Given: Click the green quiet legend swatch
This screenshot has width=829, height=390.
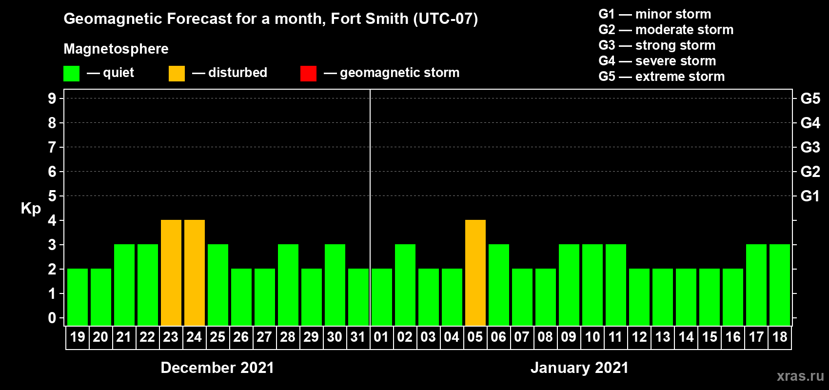Looking at the screenshot, I should click(71, 74).
